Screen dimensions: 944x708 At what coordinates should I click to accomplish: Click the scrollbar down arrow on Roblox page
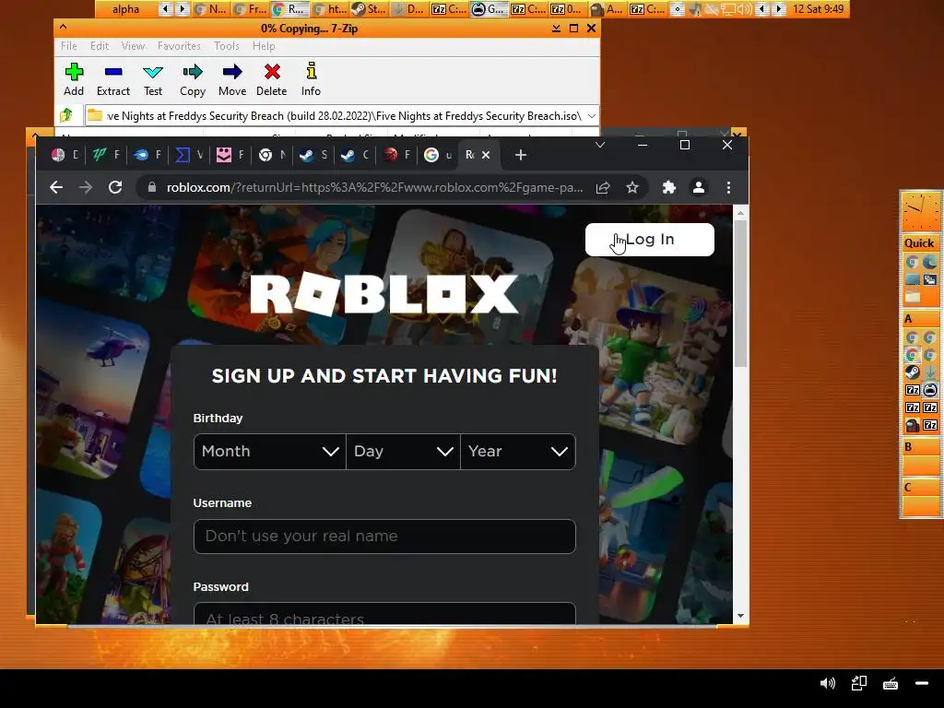pyautogui.click(x=740, y=617)
